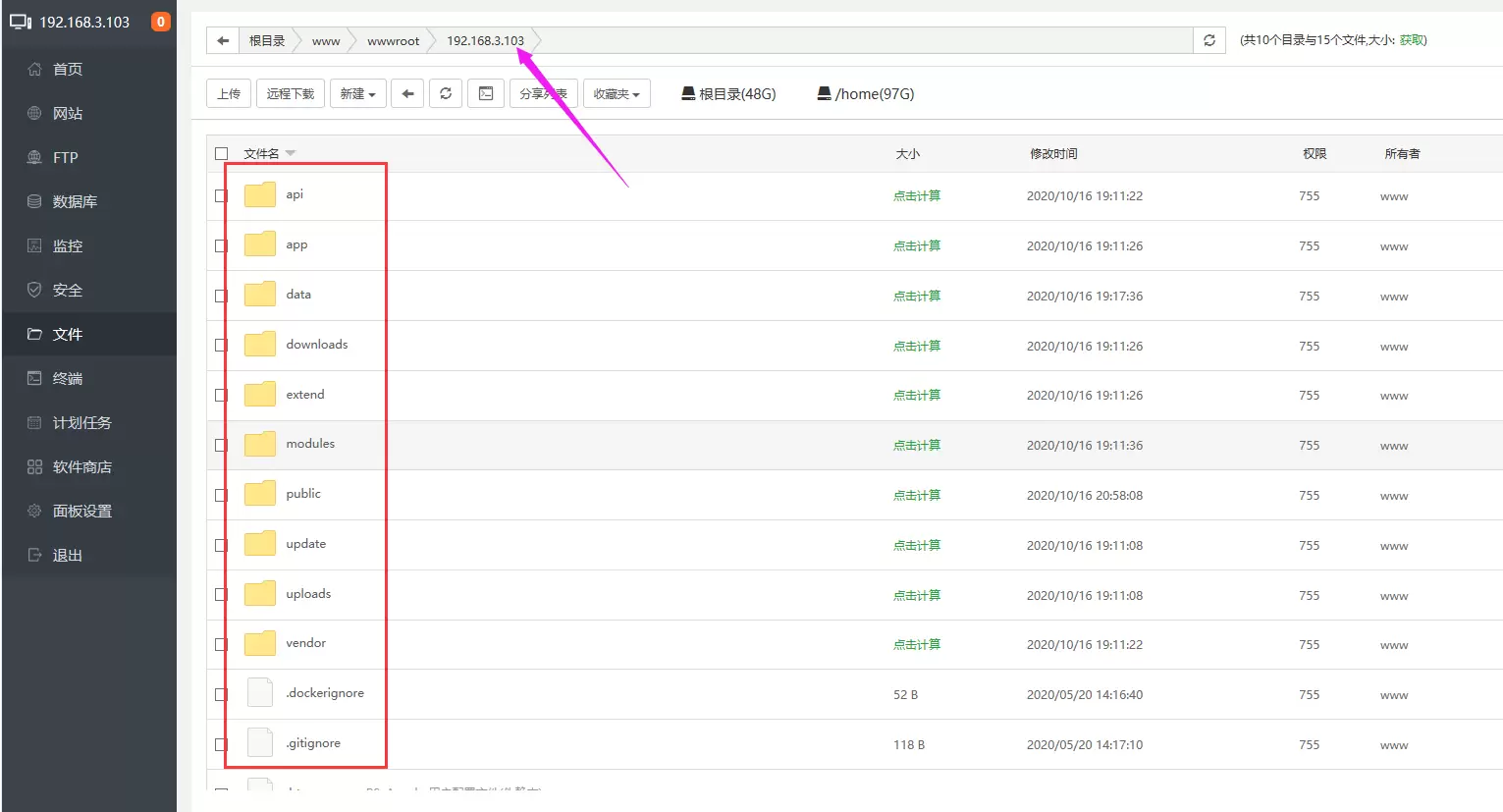Viewport: 1503px width, 812px height.
Task: Click the notification badge showing 0
Action: click(x=161, y=22)
